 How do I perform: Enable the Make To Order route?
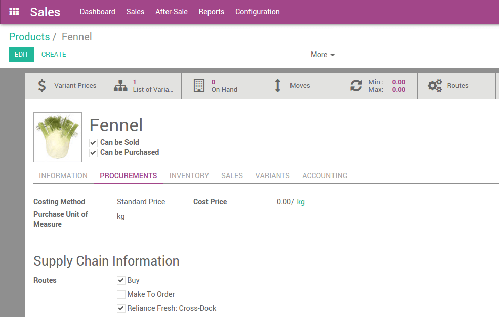pyautogui.click(x=121, y=294)
